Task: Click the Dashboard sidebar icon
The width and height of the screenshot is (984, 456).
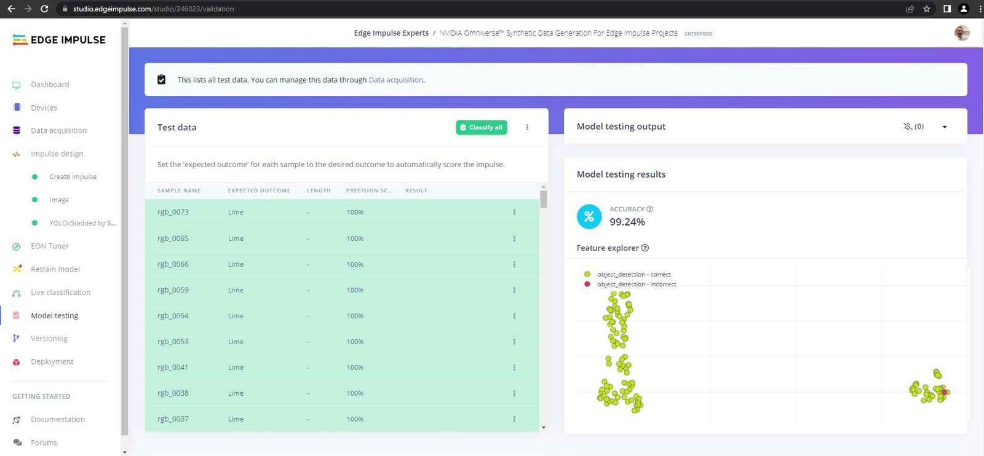Action: tap(17, 85)
